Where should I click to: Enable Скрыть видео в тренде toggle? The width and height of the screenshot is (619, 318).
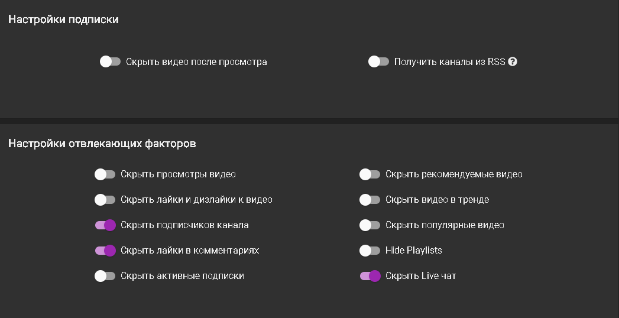[x=370, y=200]
